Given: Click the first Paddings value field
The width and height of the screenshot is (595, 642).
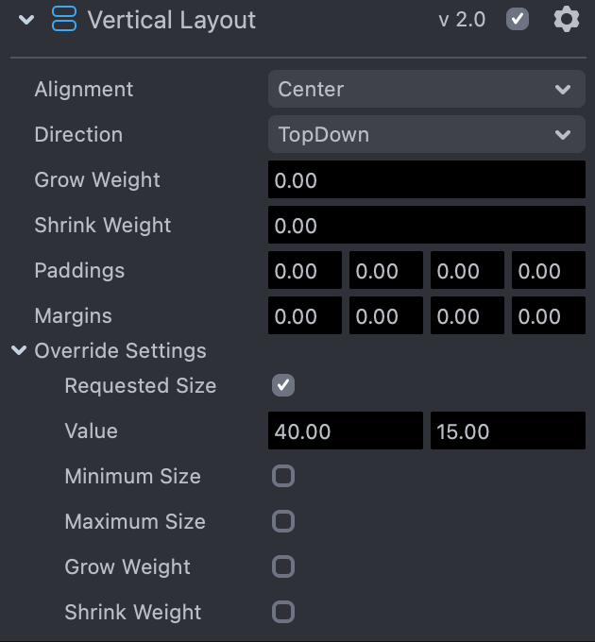Looking at the screenshot, I should tap(305, 271).
